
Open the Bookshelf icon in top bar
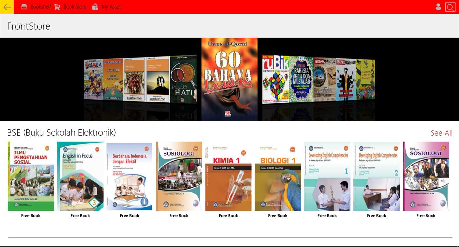coord(24,7)
